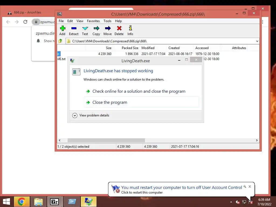276x207 pixels.
Task: Click the archive path address field
Action: (x=161, y=41)
